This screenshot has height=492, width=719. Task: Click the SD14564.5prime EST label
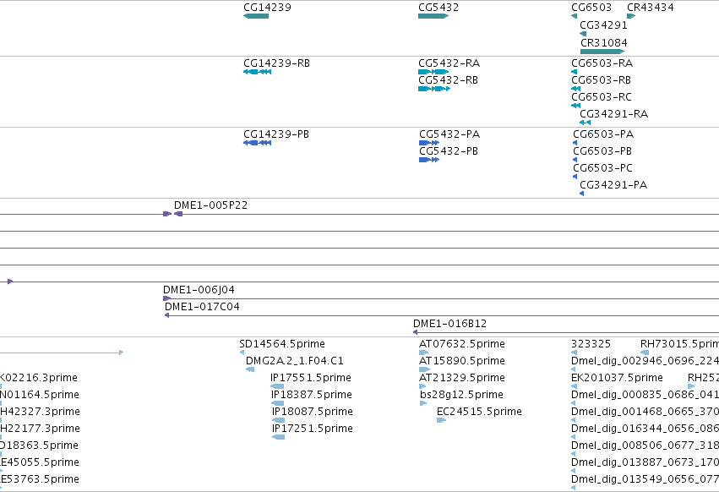pyautogui.click(x=282, y=344)
